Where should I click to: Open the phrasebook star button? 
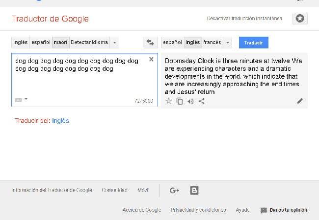(300, 19)
